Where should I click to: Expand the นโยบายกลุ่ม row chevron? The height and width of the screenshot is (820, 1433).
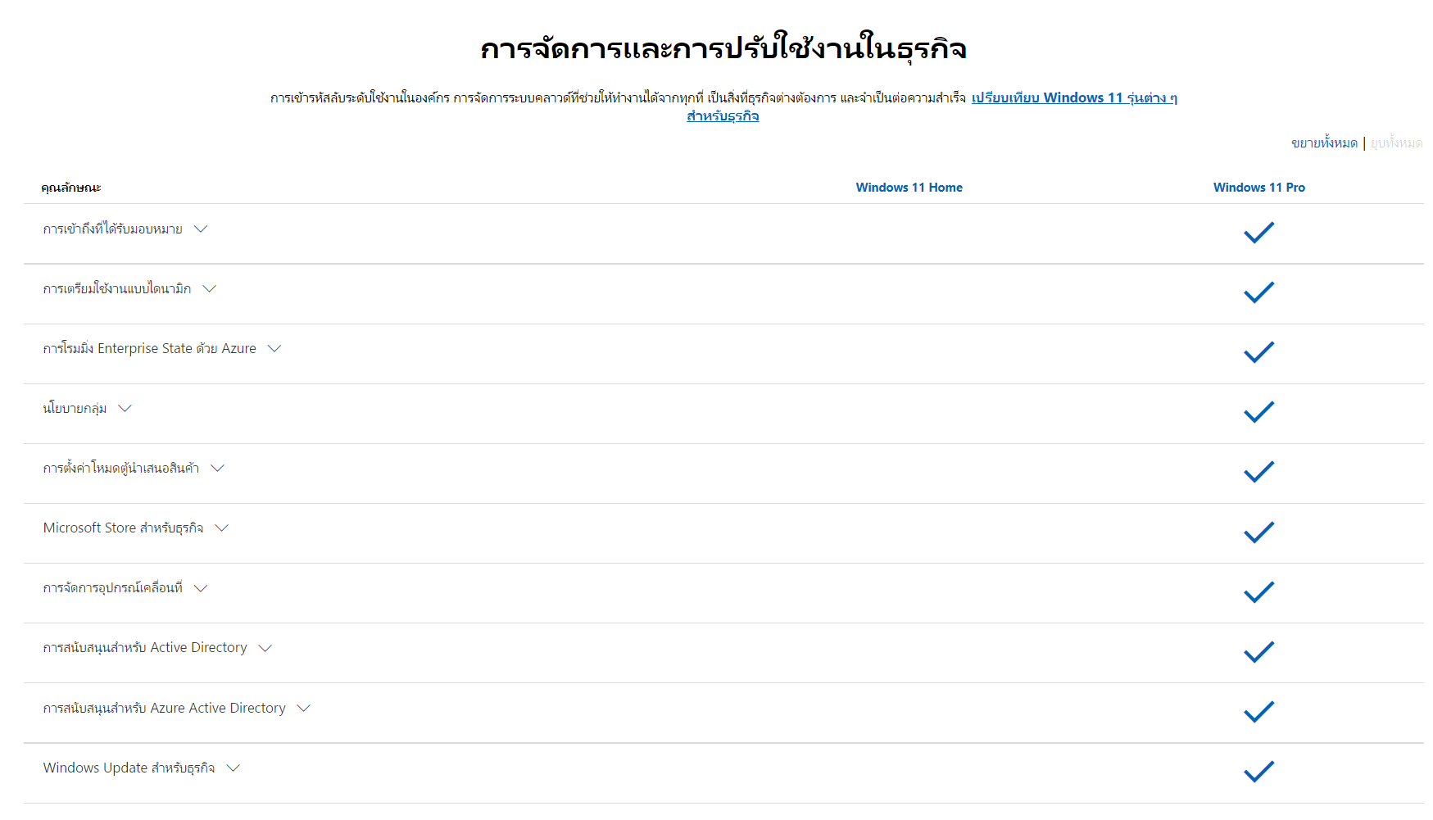click(125, 409)
